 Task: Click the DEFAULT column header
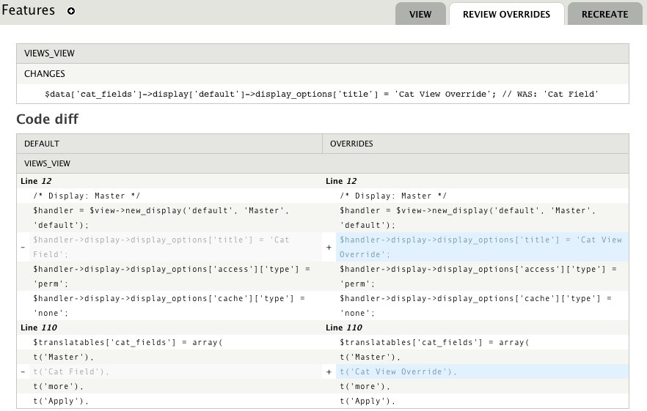pos(169,144)
